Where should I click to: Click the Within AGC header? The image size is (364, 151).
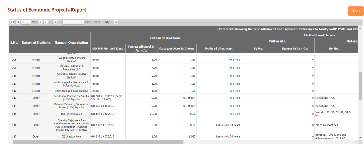[278, 41]
